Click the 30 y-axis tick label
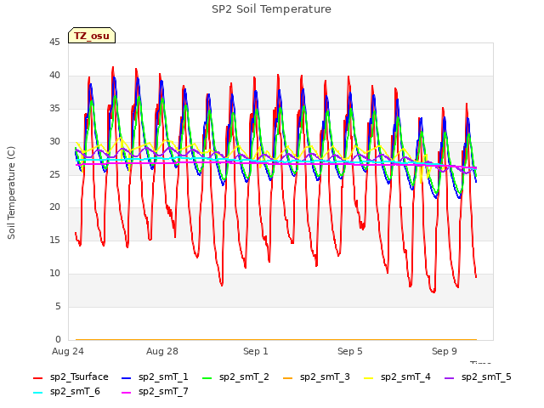This screenshot has width=544, height=408. 54,141
